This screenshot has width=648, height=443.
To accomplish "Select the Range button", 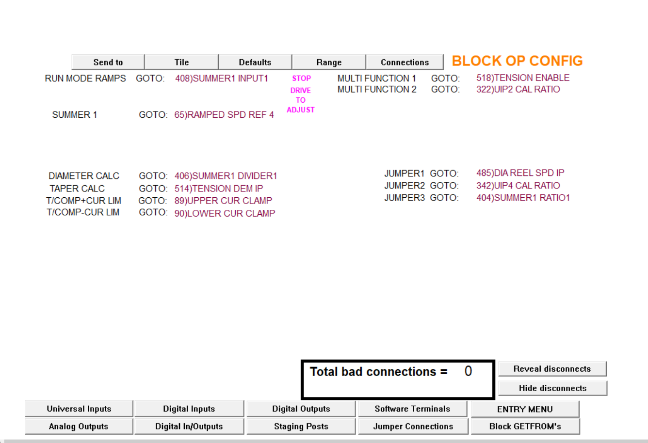I will pos(329,62).
